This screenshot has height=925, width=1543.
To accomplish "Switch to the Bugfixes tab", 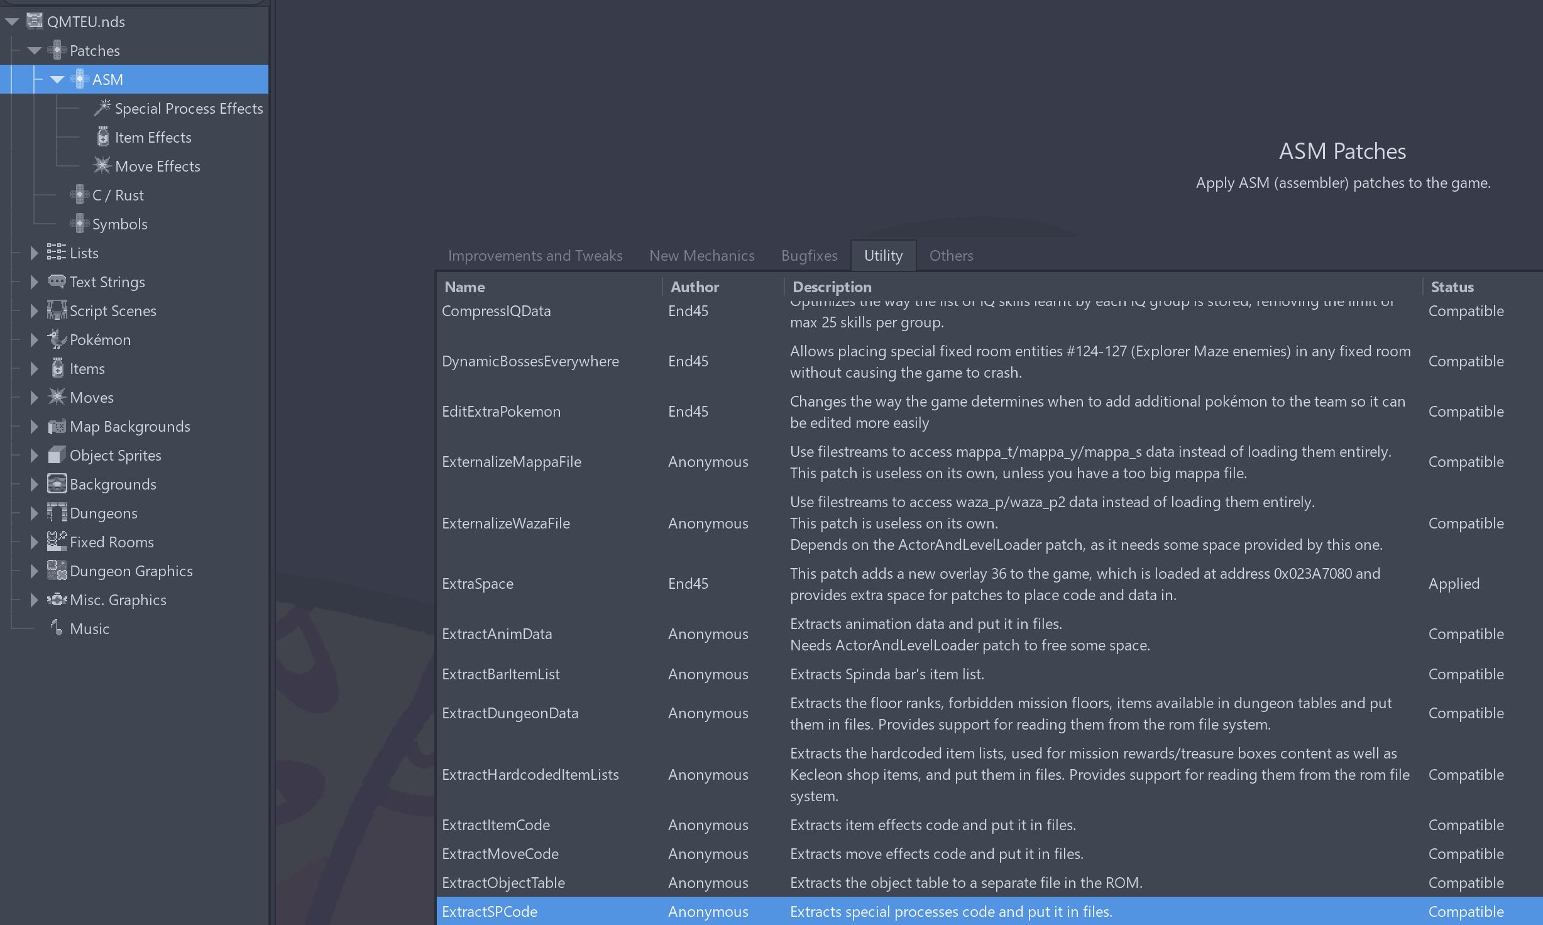I will pyautogui.click(x=809, y=255).
